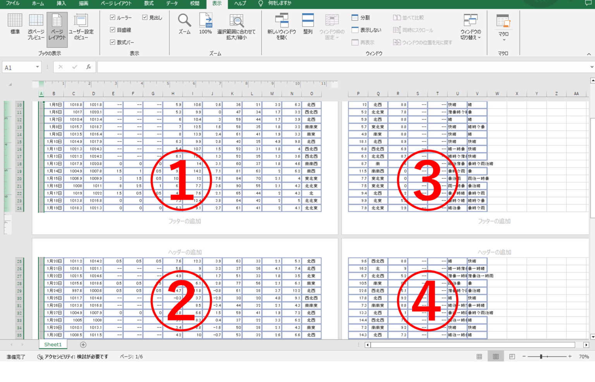The width and height of the screenshot is (595, 382).
Task: Open ウィンドウの切り替え dropdown
Action: coord(471,27)
